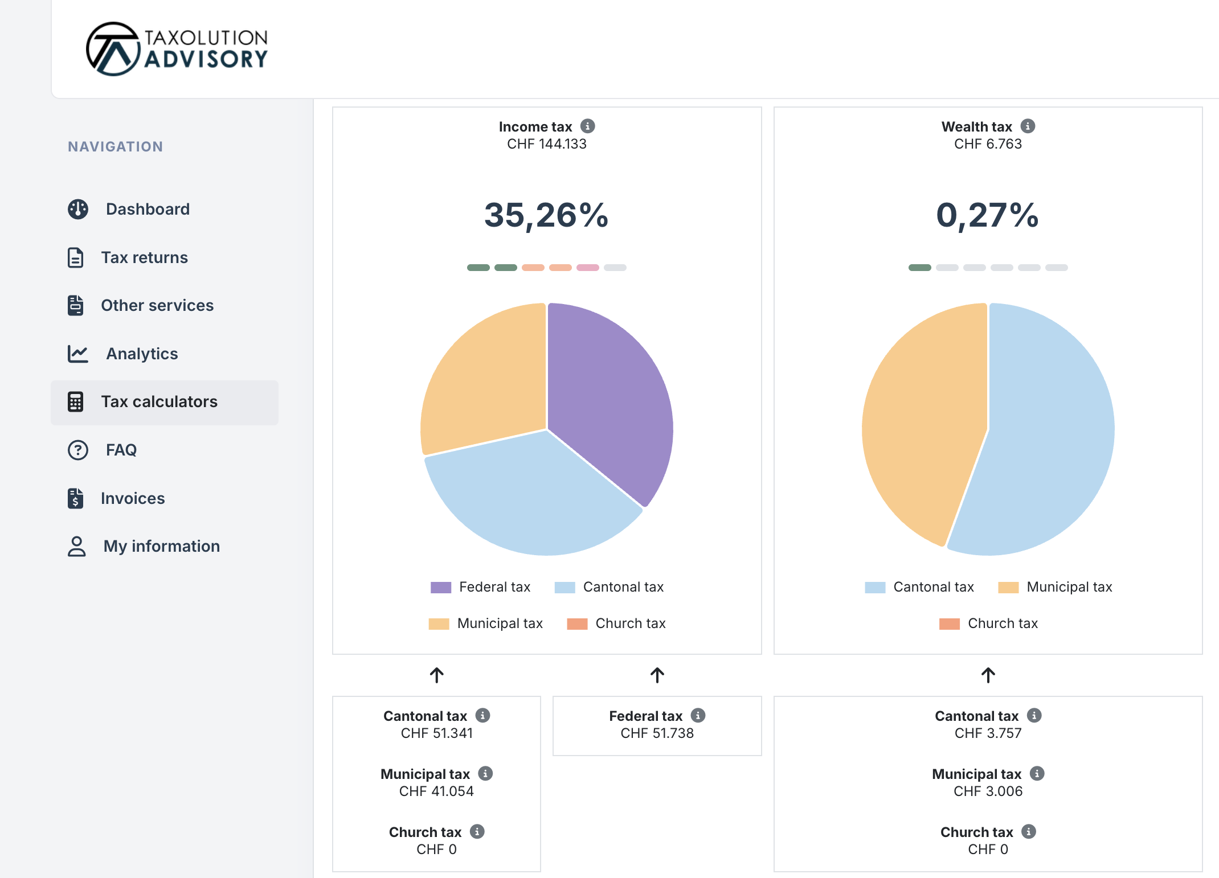Click the Federal tax purple legend swatch

pyautogui.click(x=440, y=586)
